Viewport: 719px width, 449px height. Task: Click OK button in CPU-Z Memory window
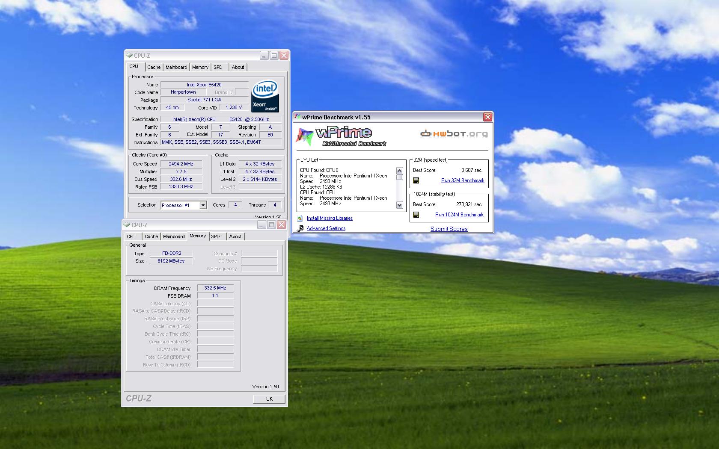coord(269,399)
